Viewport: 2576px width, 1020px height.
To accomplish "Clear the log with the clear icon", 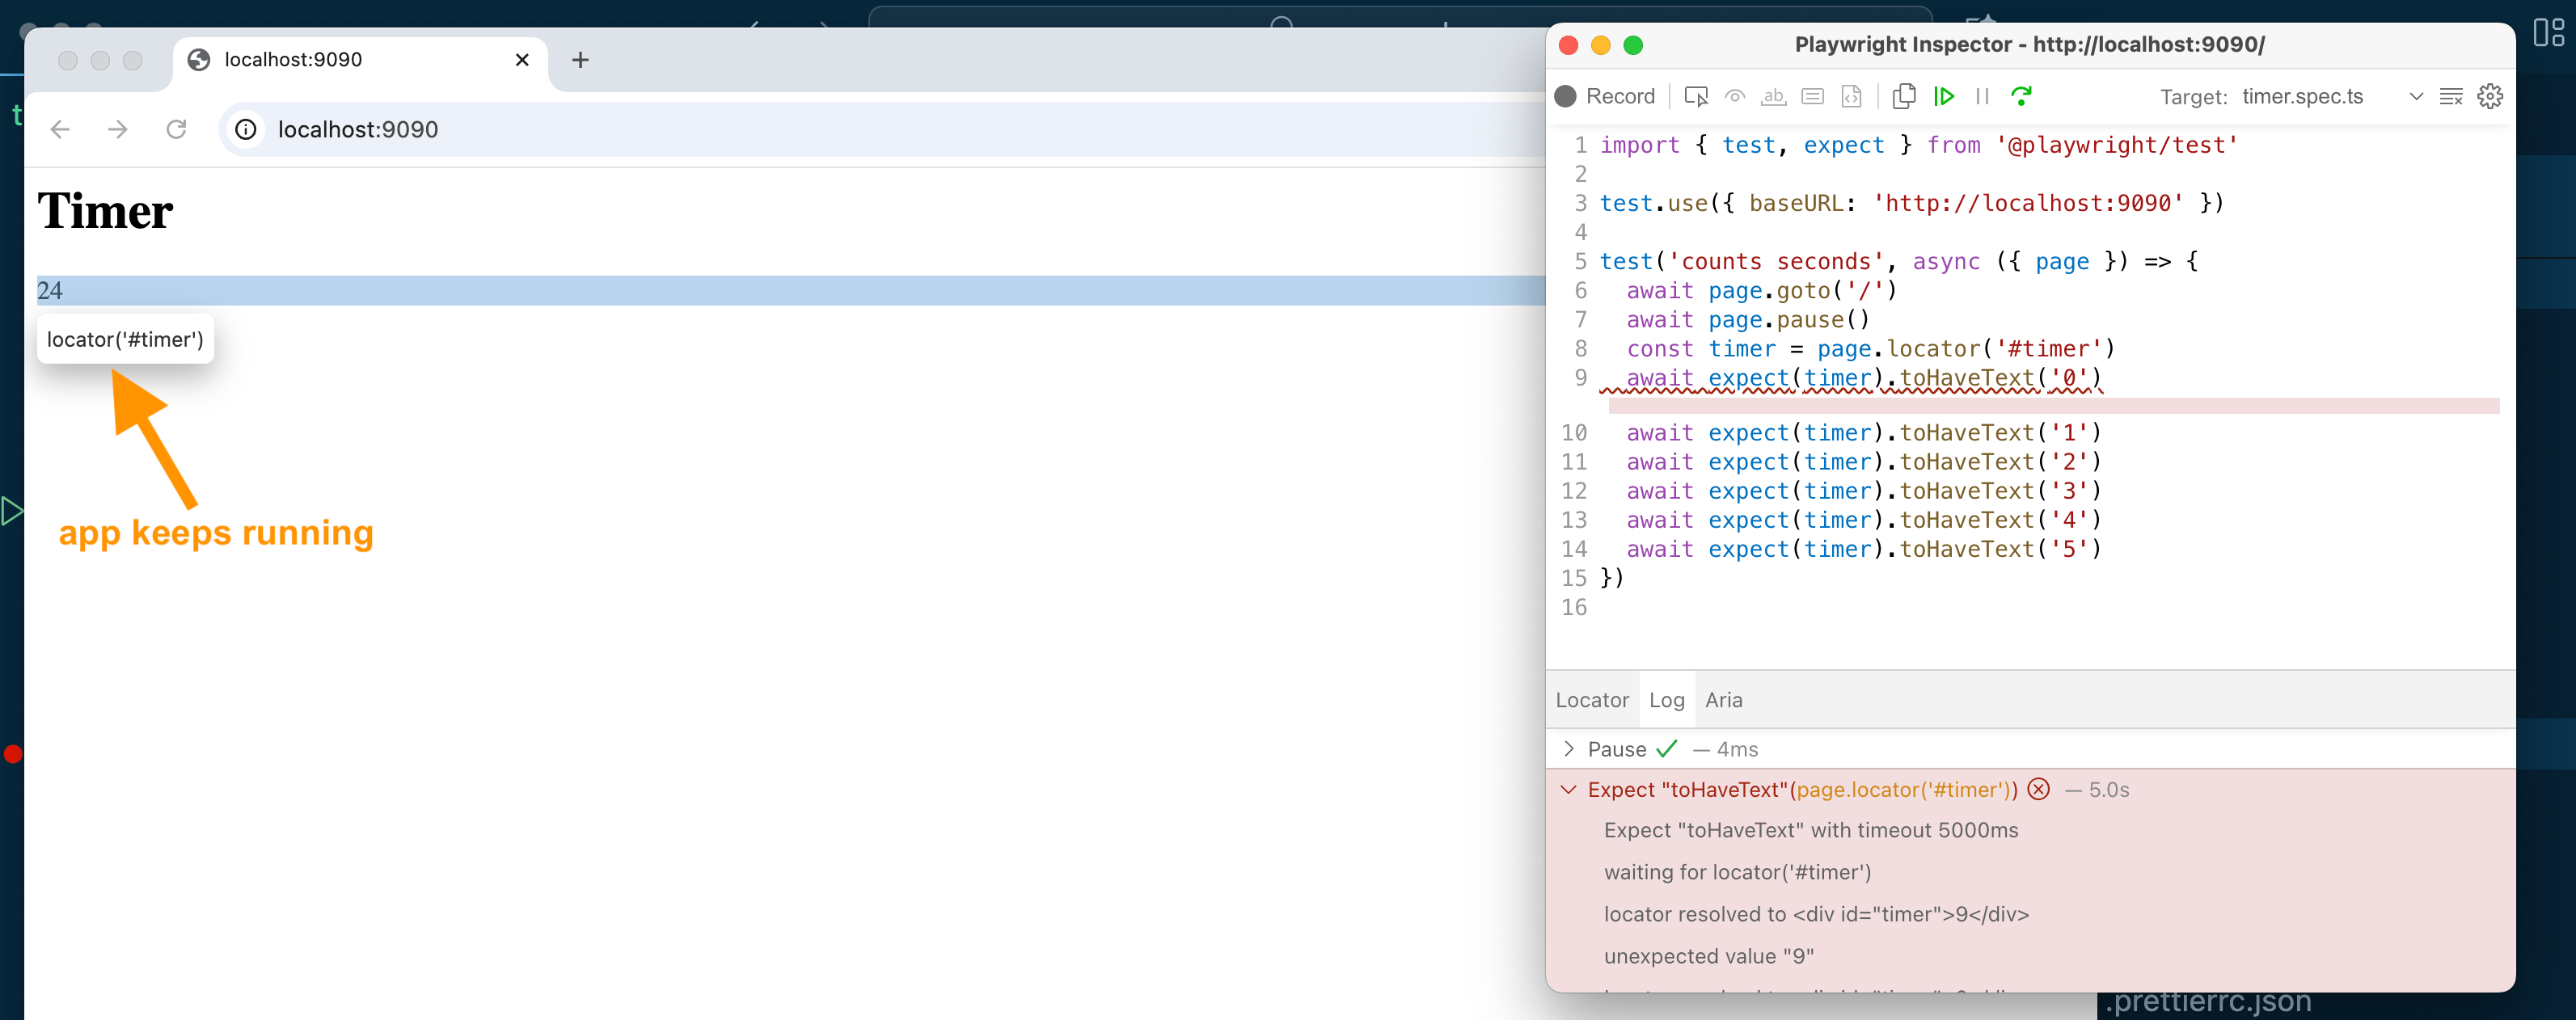I will [x=2451, y=96].
